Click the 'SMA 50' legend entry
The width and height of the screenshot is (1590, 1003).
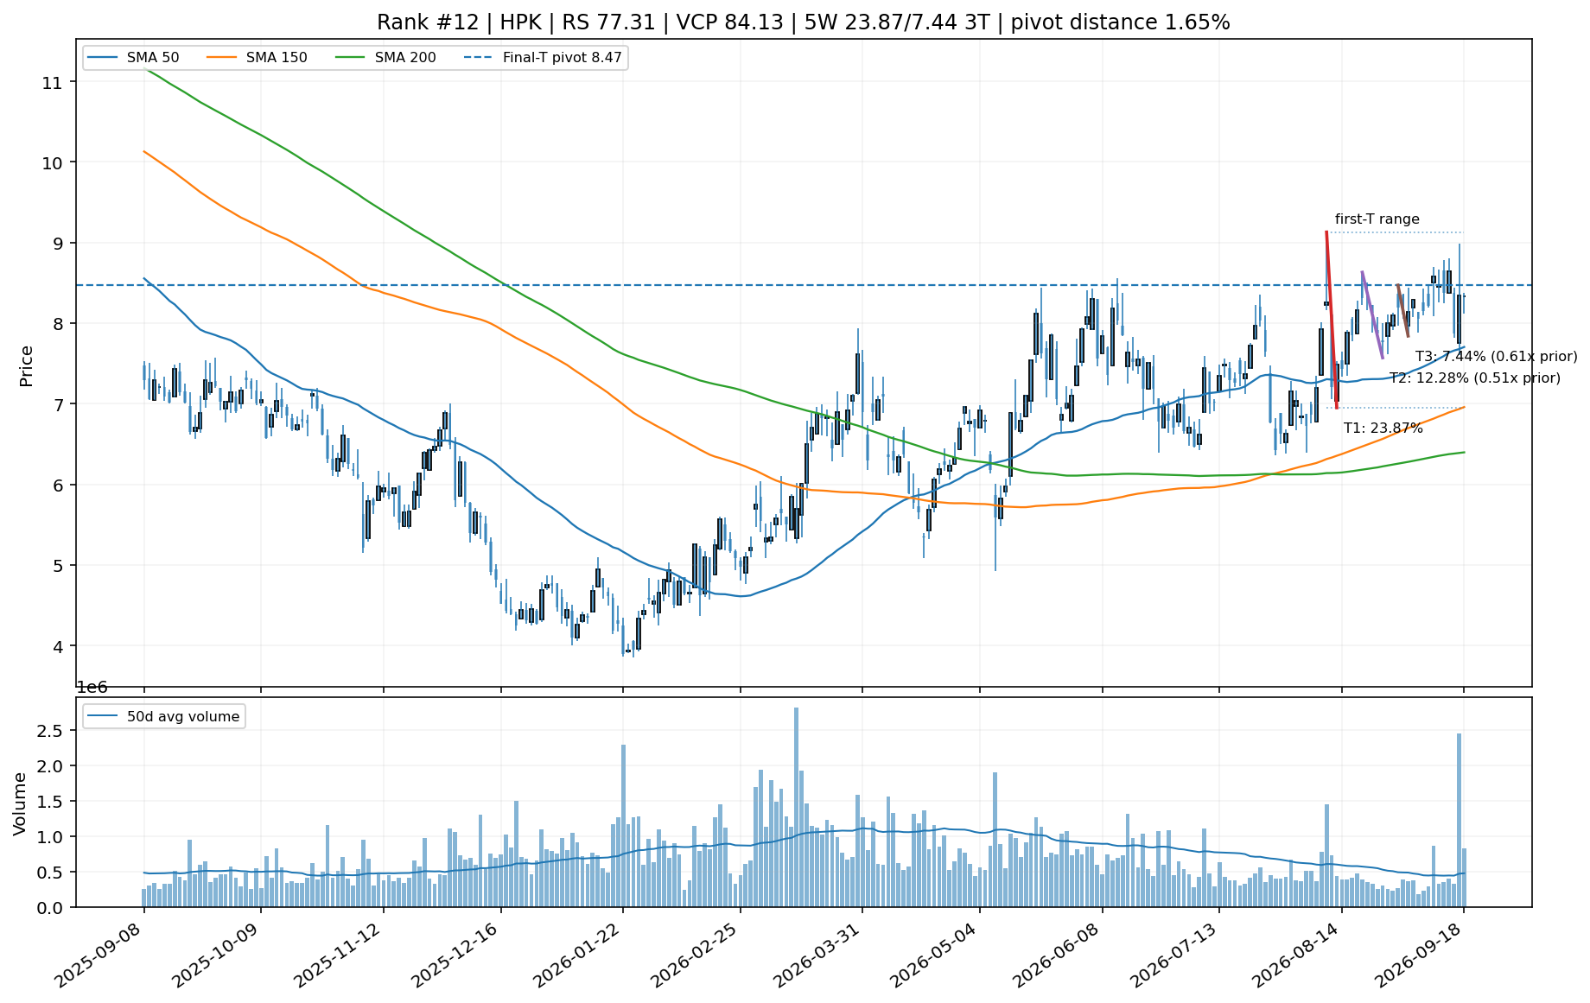[133, 58]
